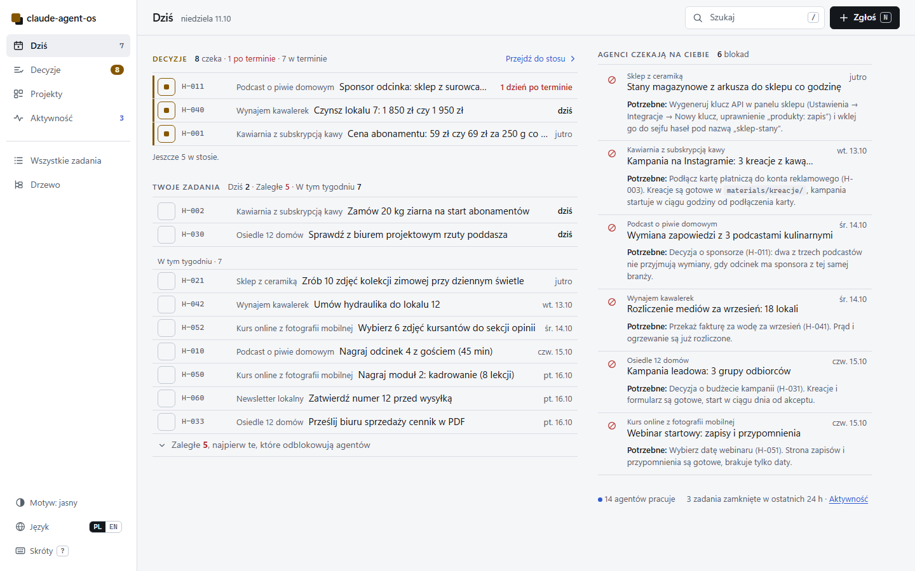Click the Jeszcze 5 w stosie text
This screenshot has height=571, width=915.
coord(186,157)
